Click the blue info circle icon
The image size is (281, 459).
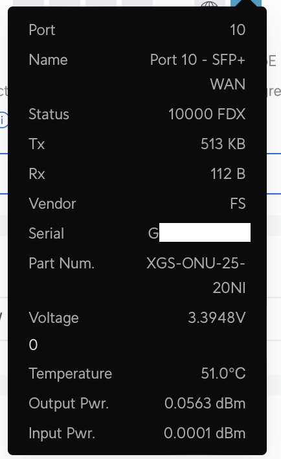(x=4, y=120)
